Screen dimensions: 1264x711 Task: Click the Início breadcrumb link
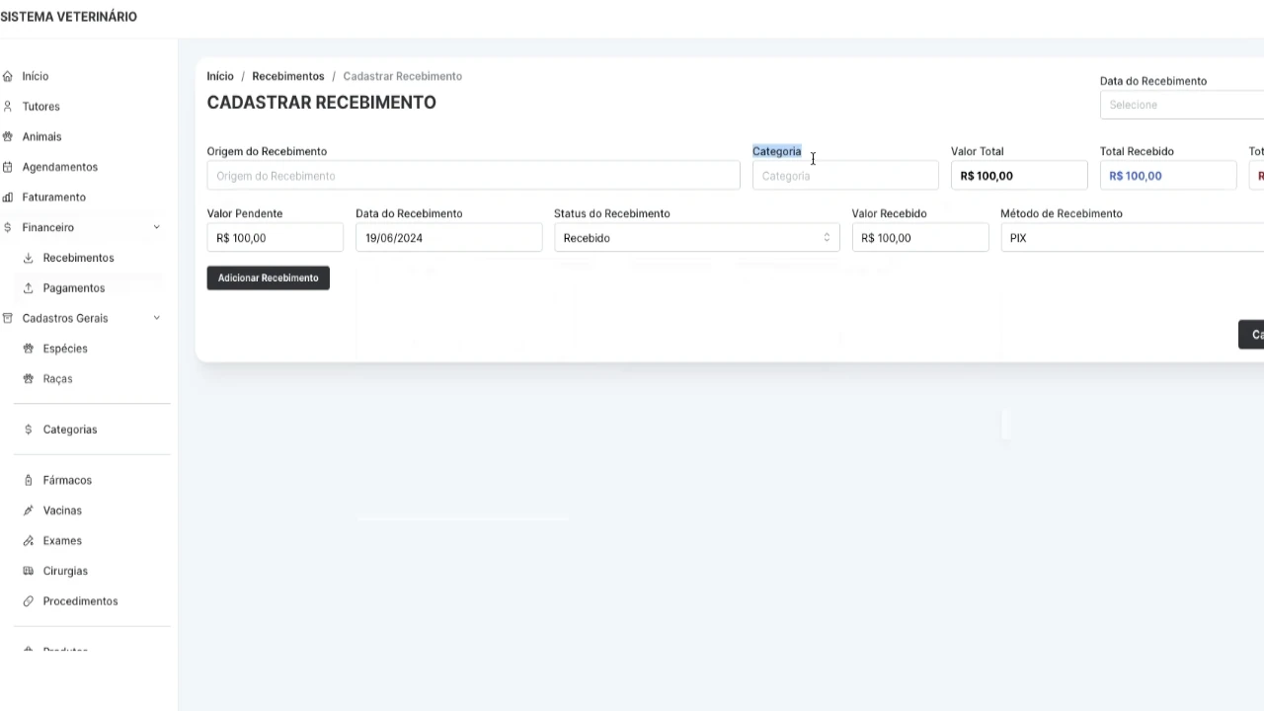[x=220, y=76]
